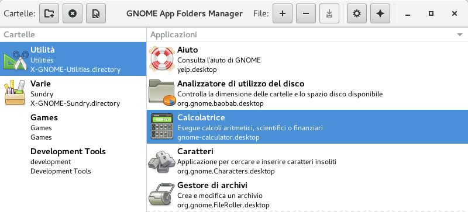This screenshot has height=212, width=468.
Task: Click "Controlla la dimensione delle cartelle" description
Action: click(280, 94)
